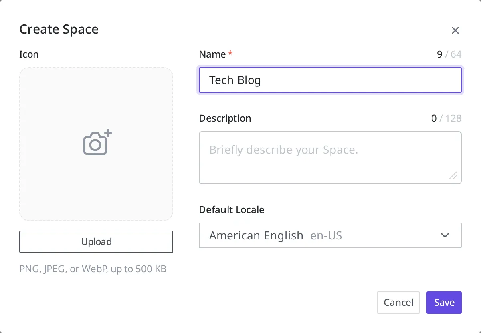Click the Description resize grip handle
The width and height of the screenshot is (481, 333).
tap(453, 176)
